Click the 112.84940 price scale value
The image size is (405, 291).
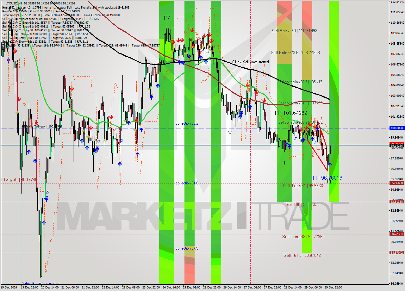(398, 2)
